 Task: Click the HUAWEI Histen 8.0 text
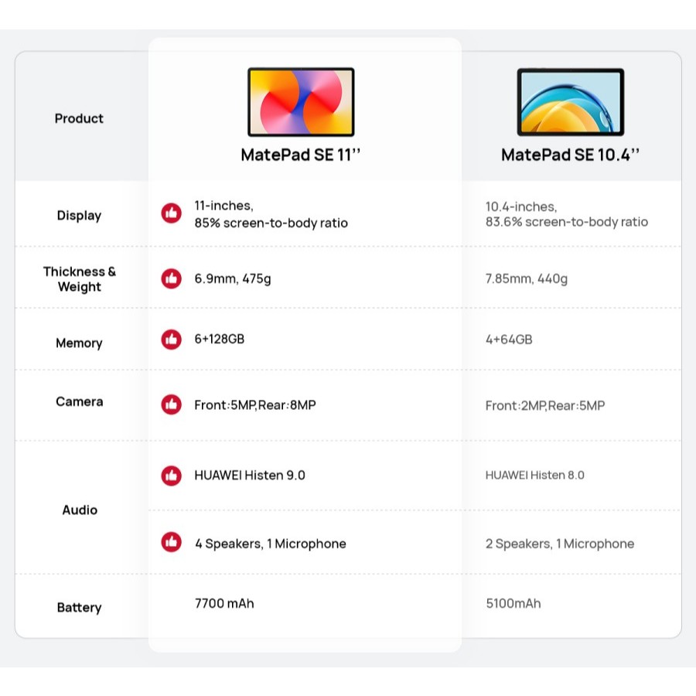pos(534,475)
